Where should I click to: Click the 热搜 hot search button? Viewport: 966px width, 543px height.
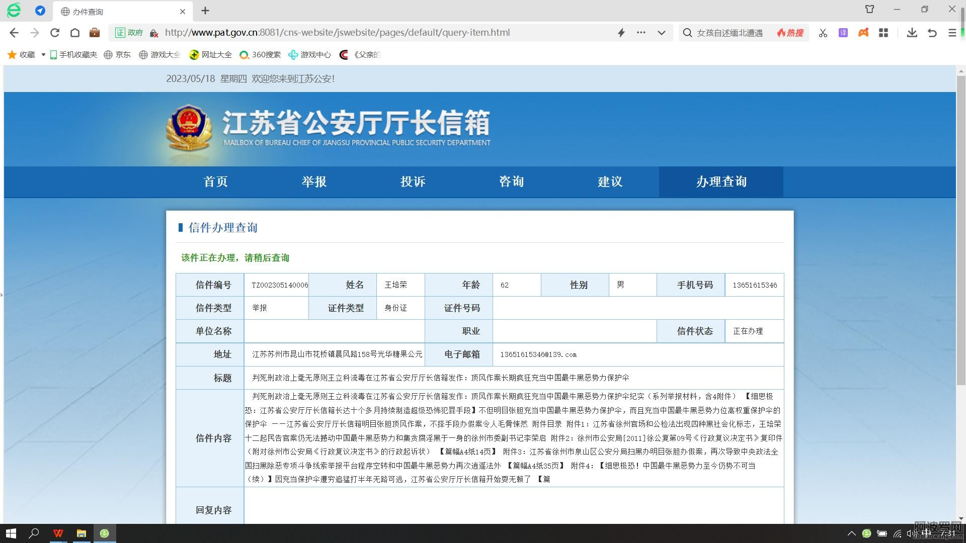[790, 33]
